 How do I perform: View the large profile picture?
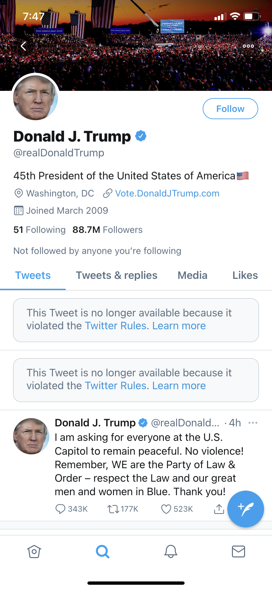(35, 98)
